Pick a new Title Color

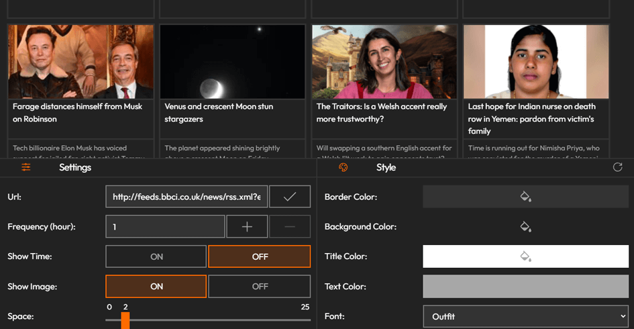click(525, 256)
